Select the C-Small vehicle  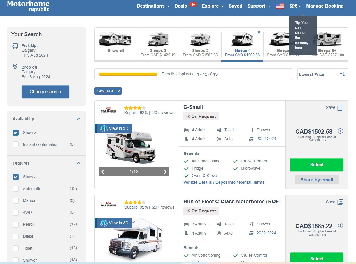[317, 165]
